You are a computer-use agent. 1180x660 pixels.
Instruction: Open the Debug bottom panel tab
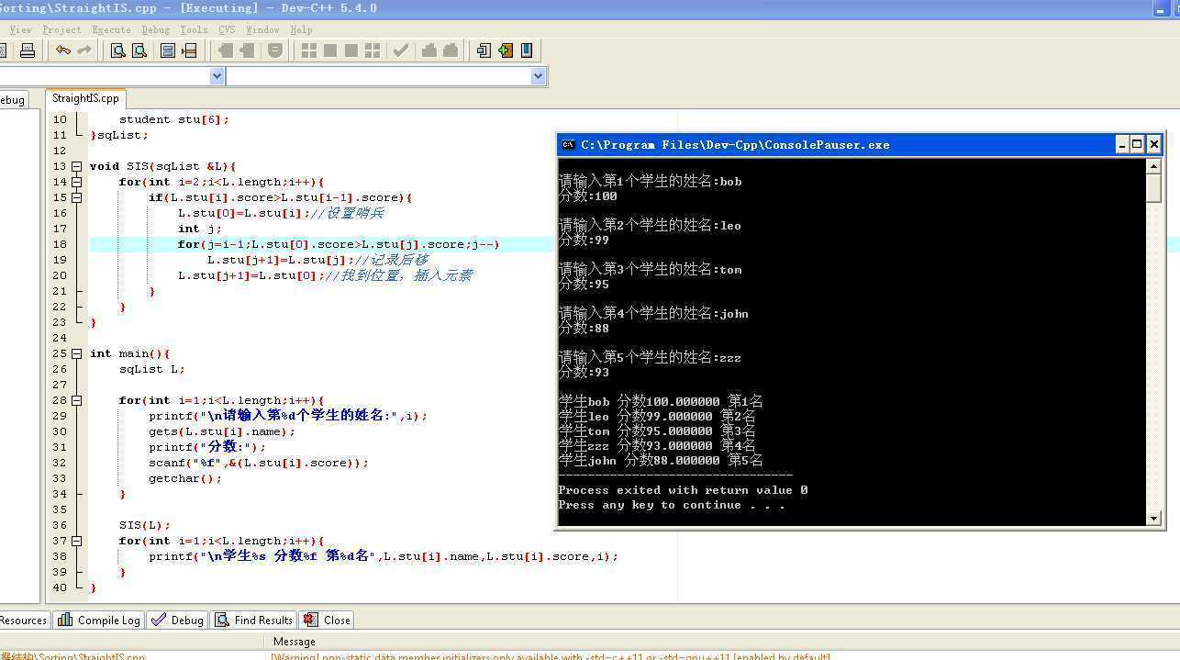point(178,620)
